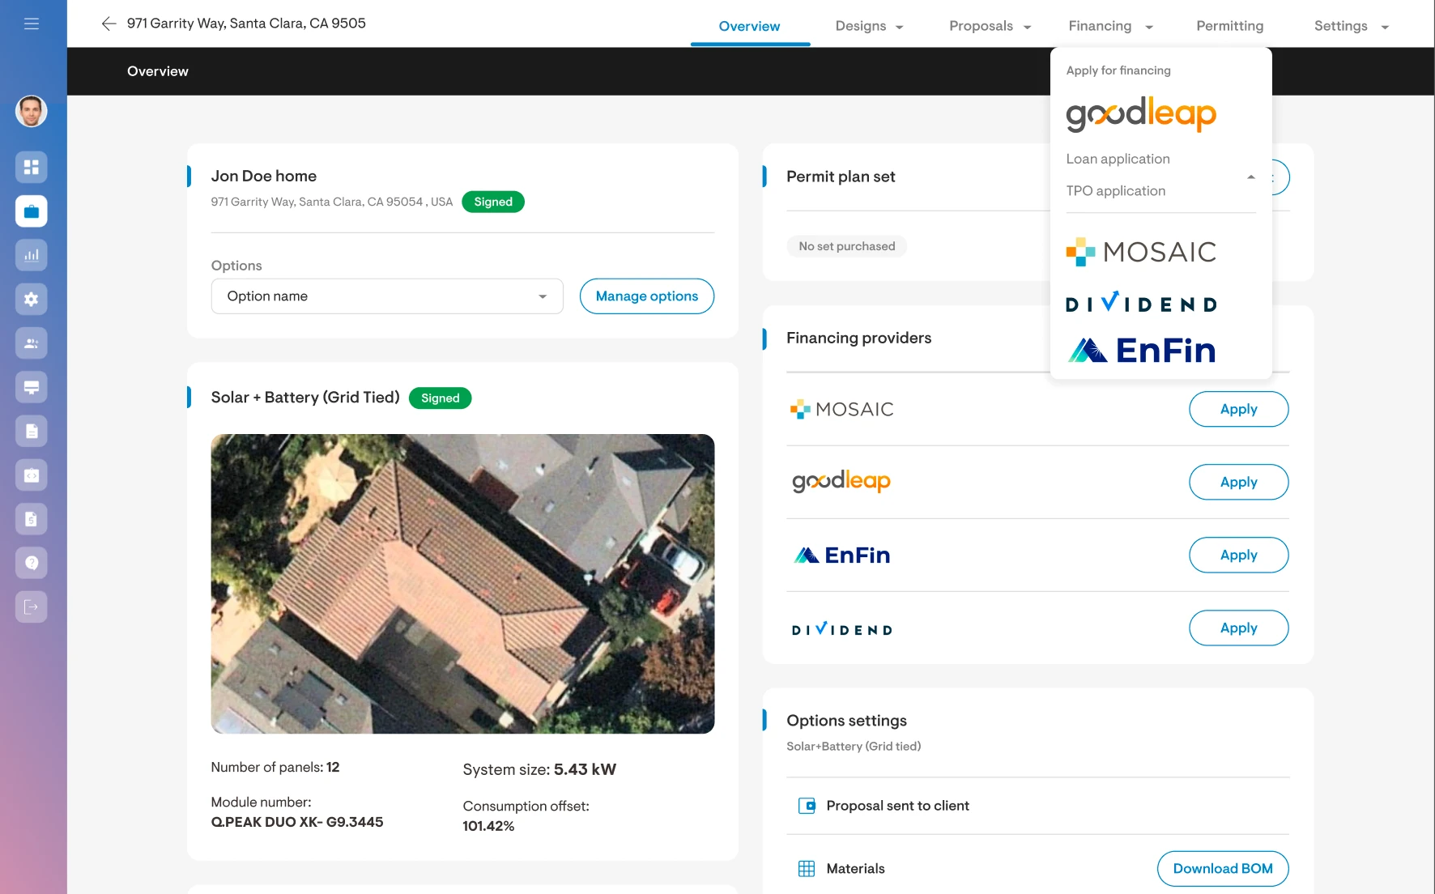Click the Manage options button
This screenshot has height=894, width=1435.
point(646,296)
